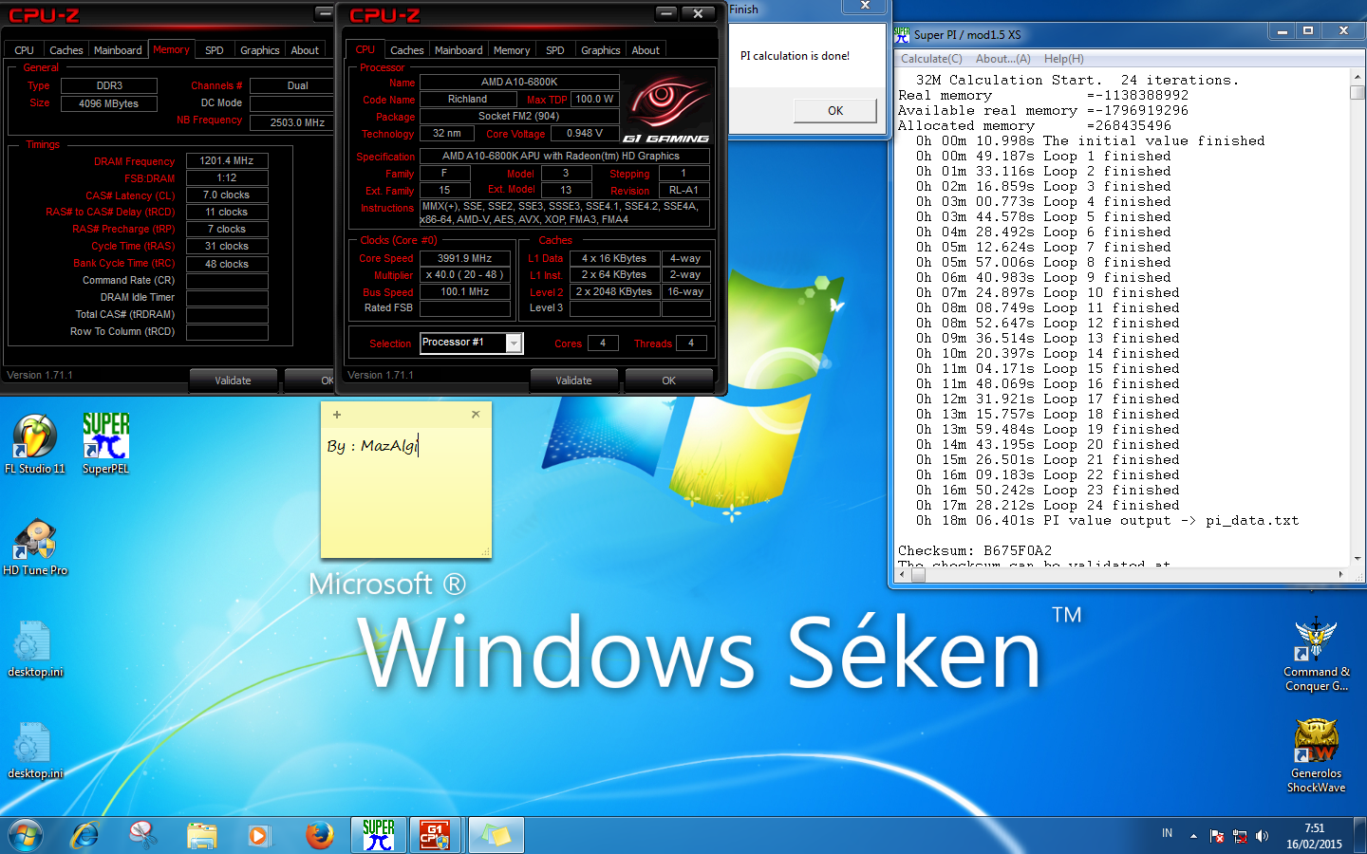Open Windows Explorer folder on taskbar

(201, 835)
